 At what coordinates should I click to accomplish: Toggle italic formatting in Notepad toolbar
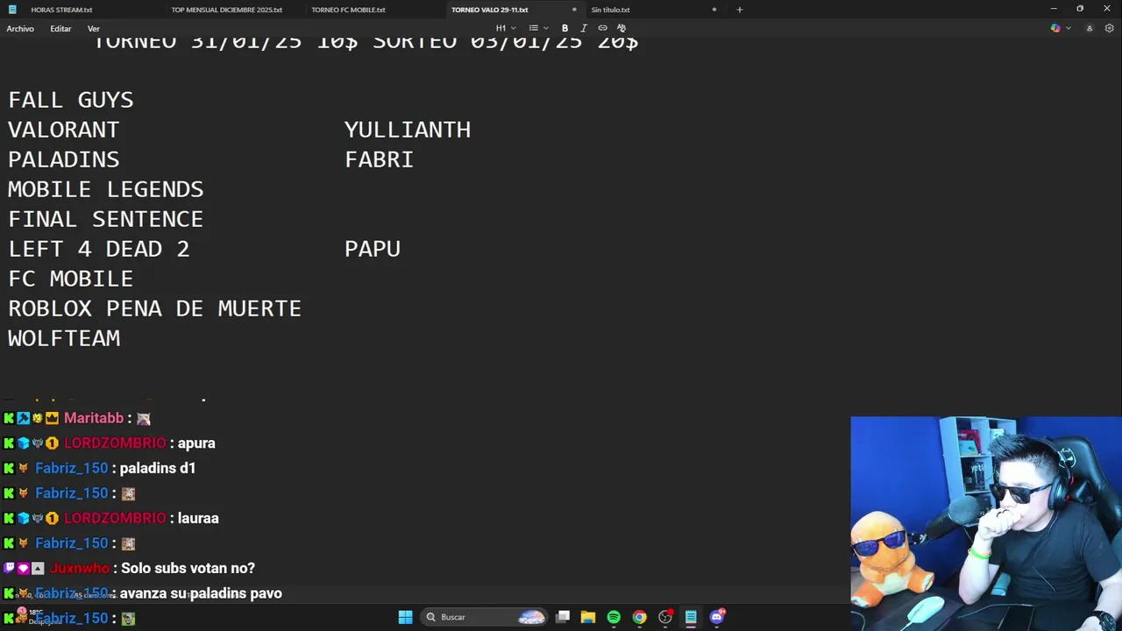[x=584, y=28]
